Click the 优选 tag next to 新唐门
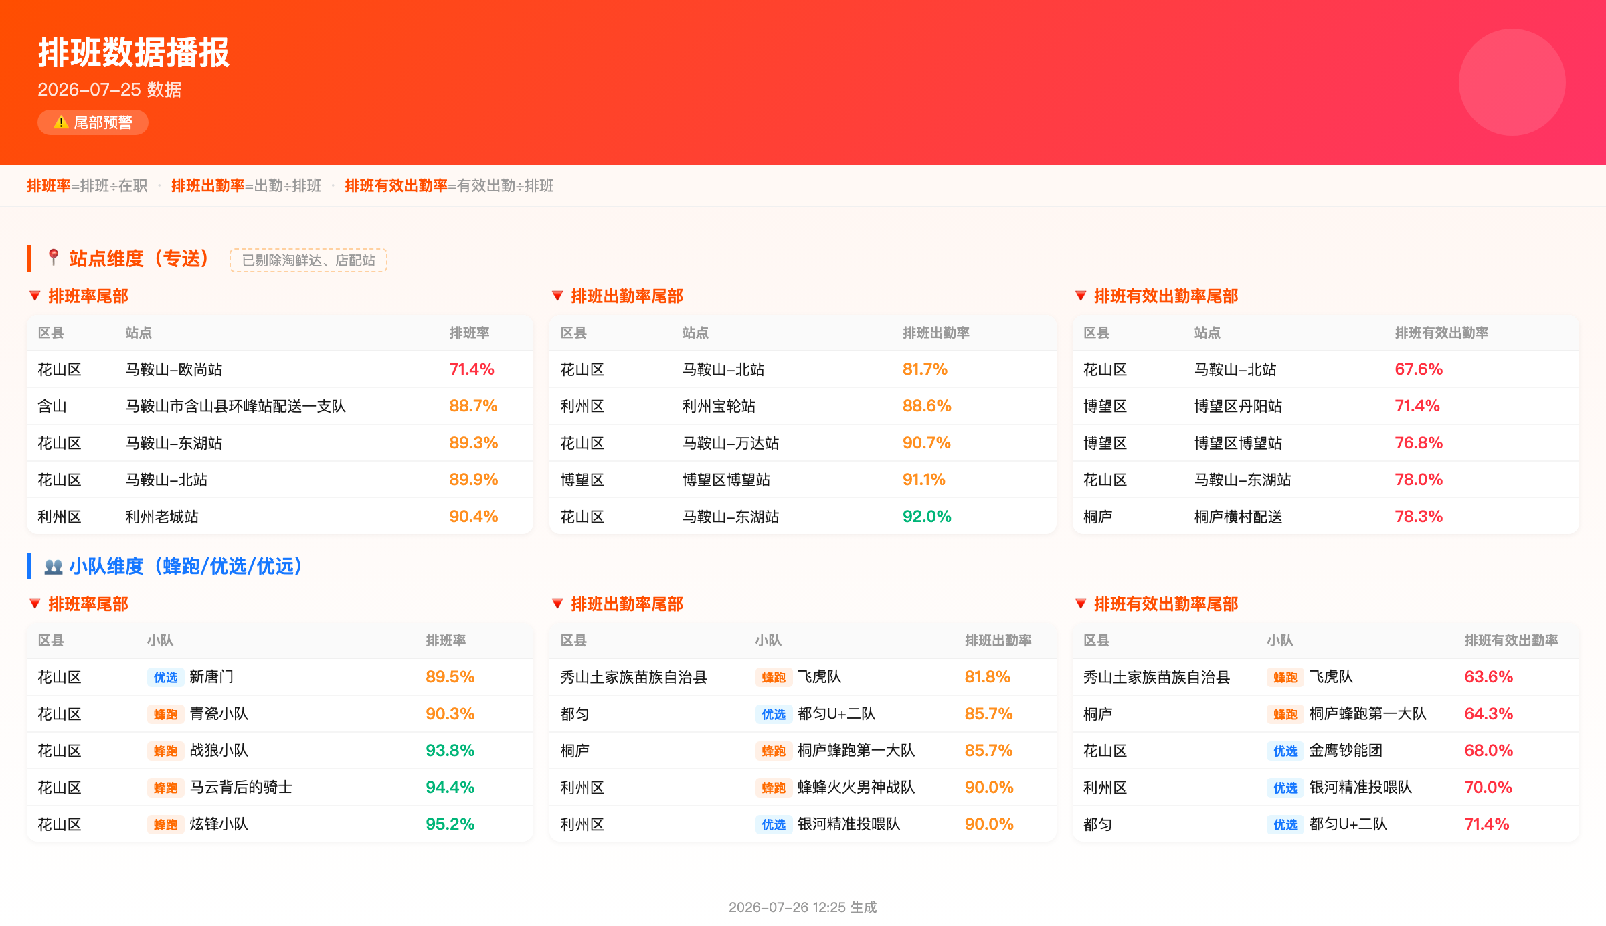1606x926 pixels. click(165, 677)
